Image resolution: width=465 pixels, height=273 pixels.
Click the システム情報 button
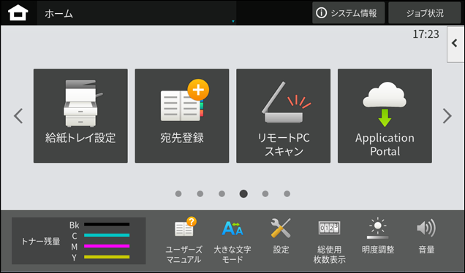349,13
